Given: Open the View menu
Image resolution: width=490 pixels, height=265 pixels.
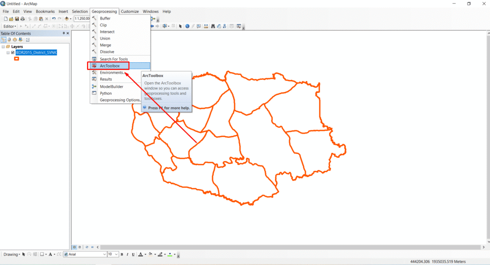Looking at the screenshot, I should pos(27,11).
